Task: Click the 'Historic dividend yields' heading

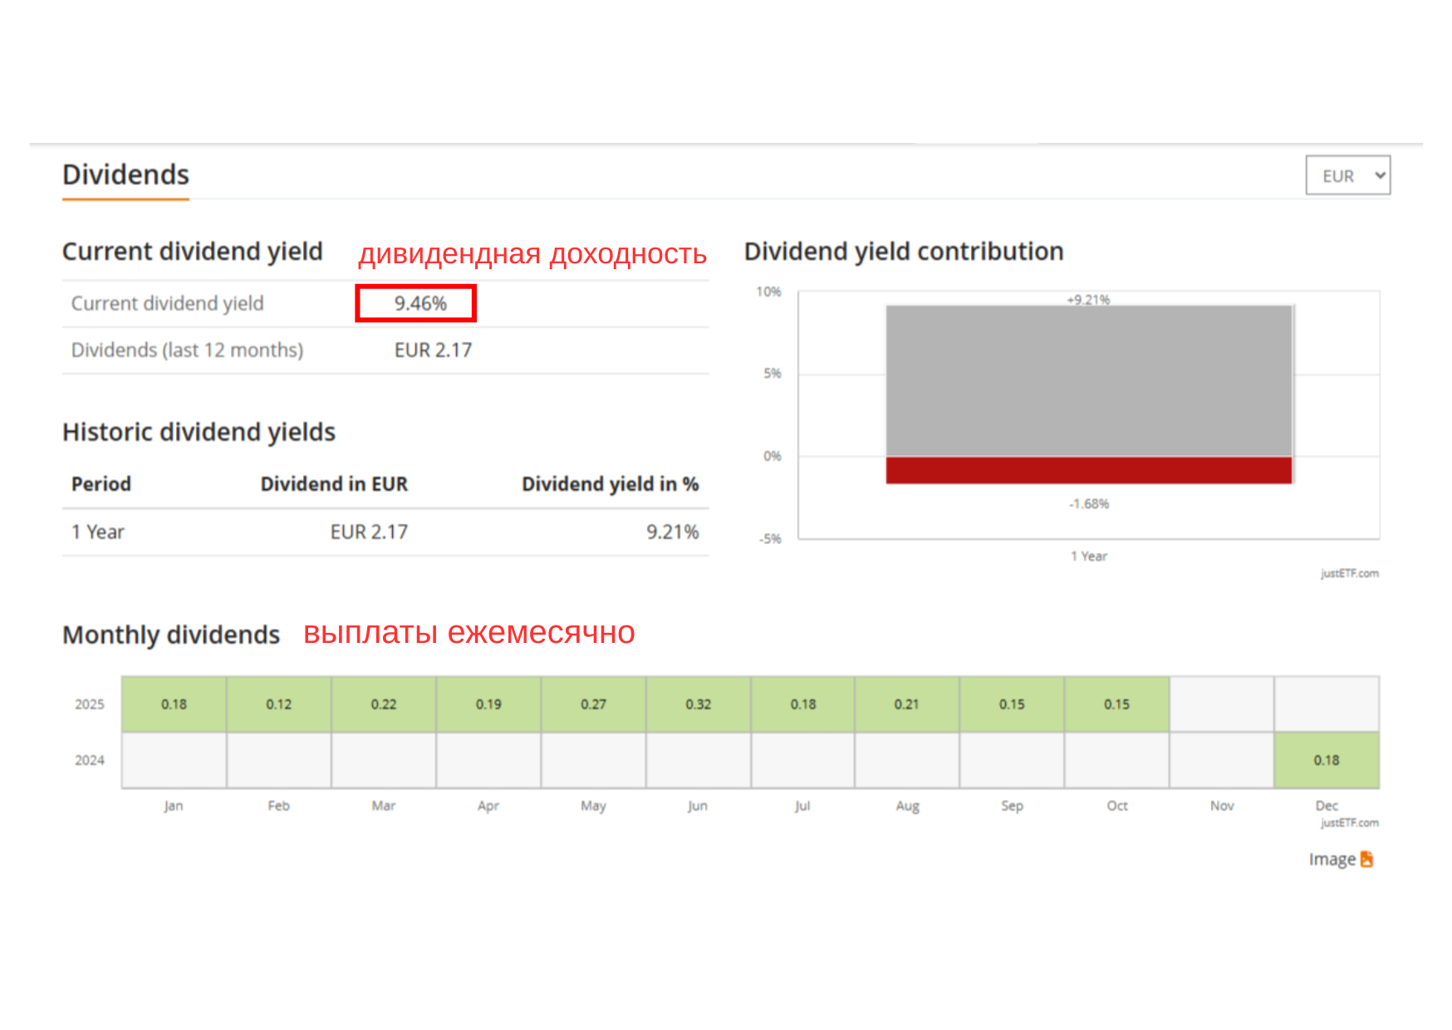Action: [199, 432]
